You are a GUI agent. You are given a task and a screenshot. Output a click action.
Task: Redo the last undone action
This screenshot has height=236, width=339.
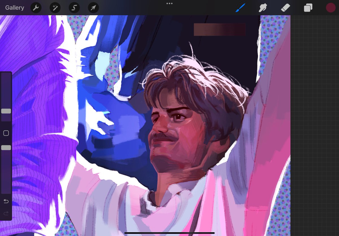[6, 213]
